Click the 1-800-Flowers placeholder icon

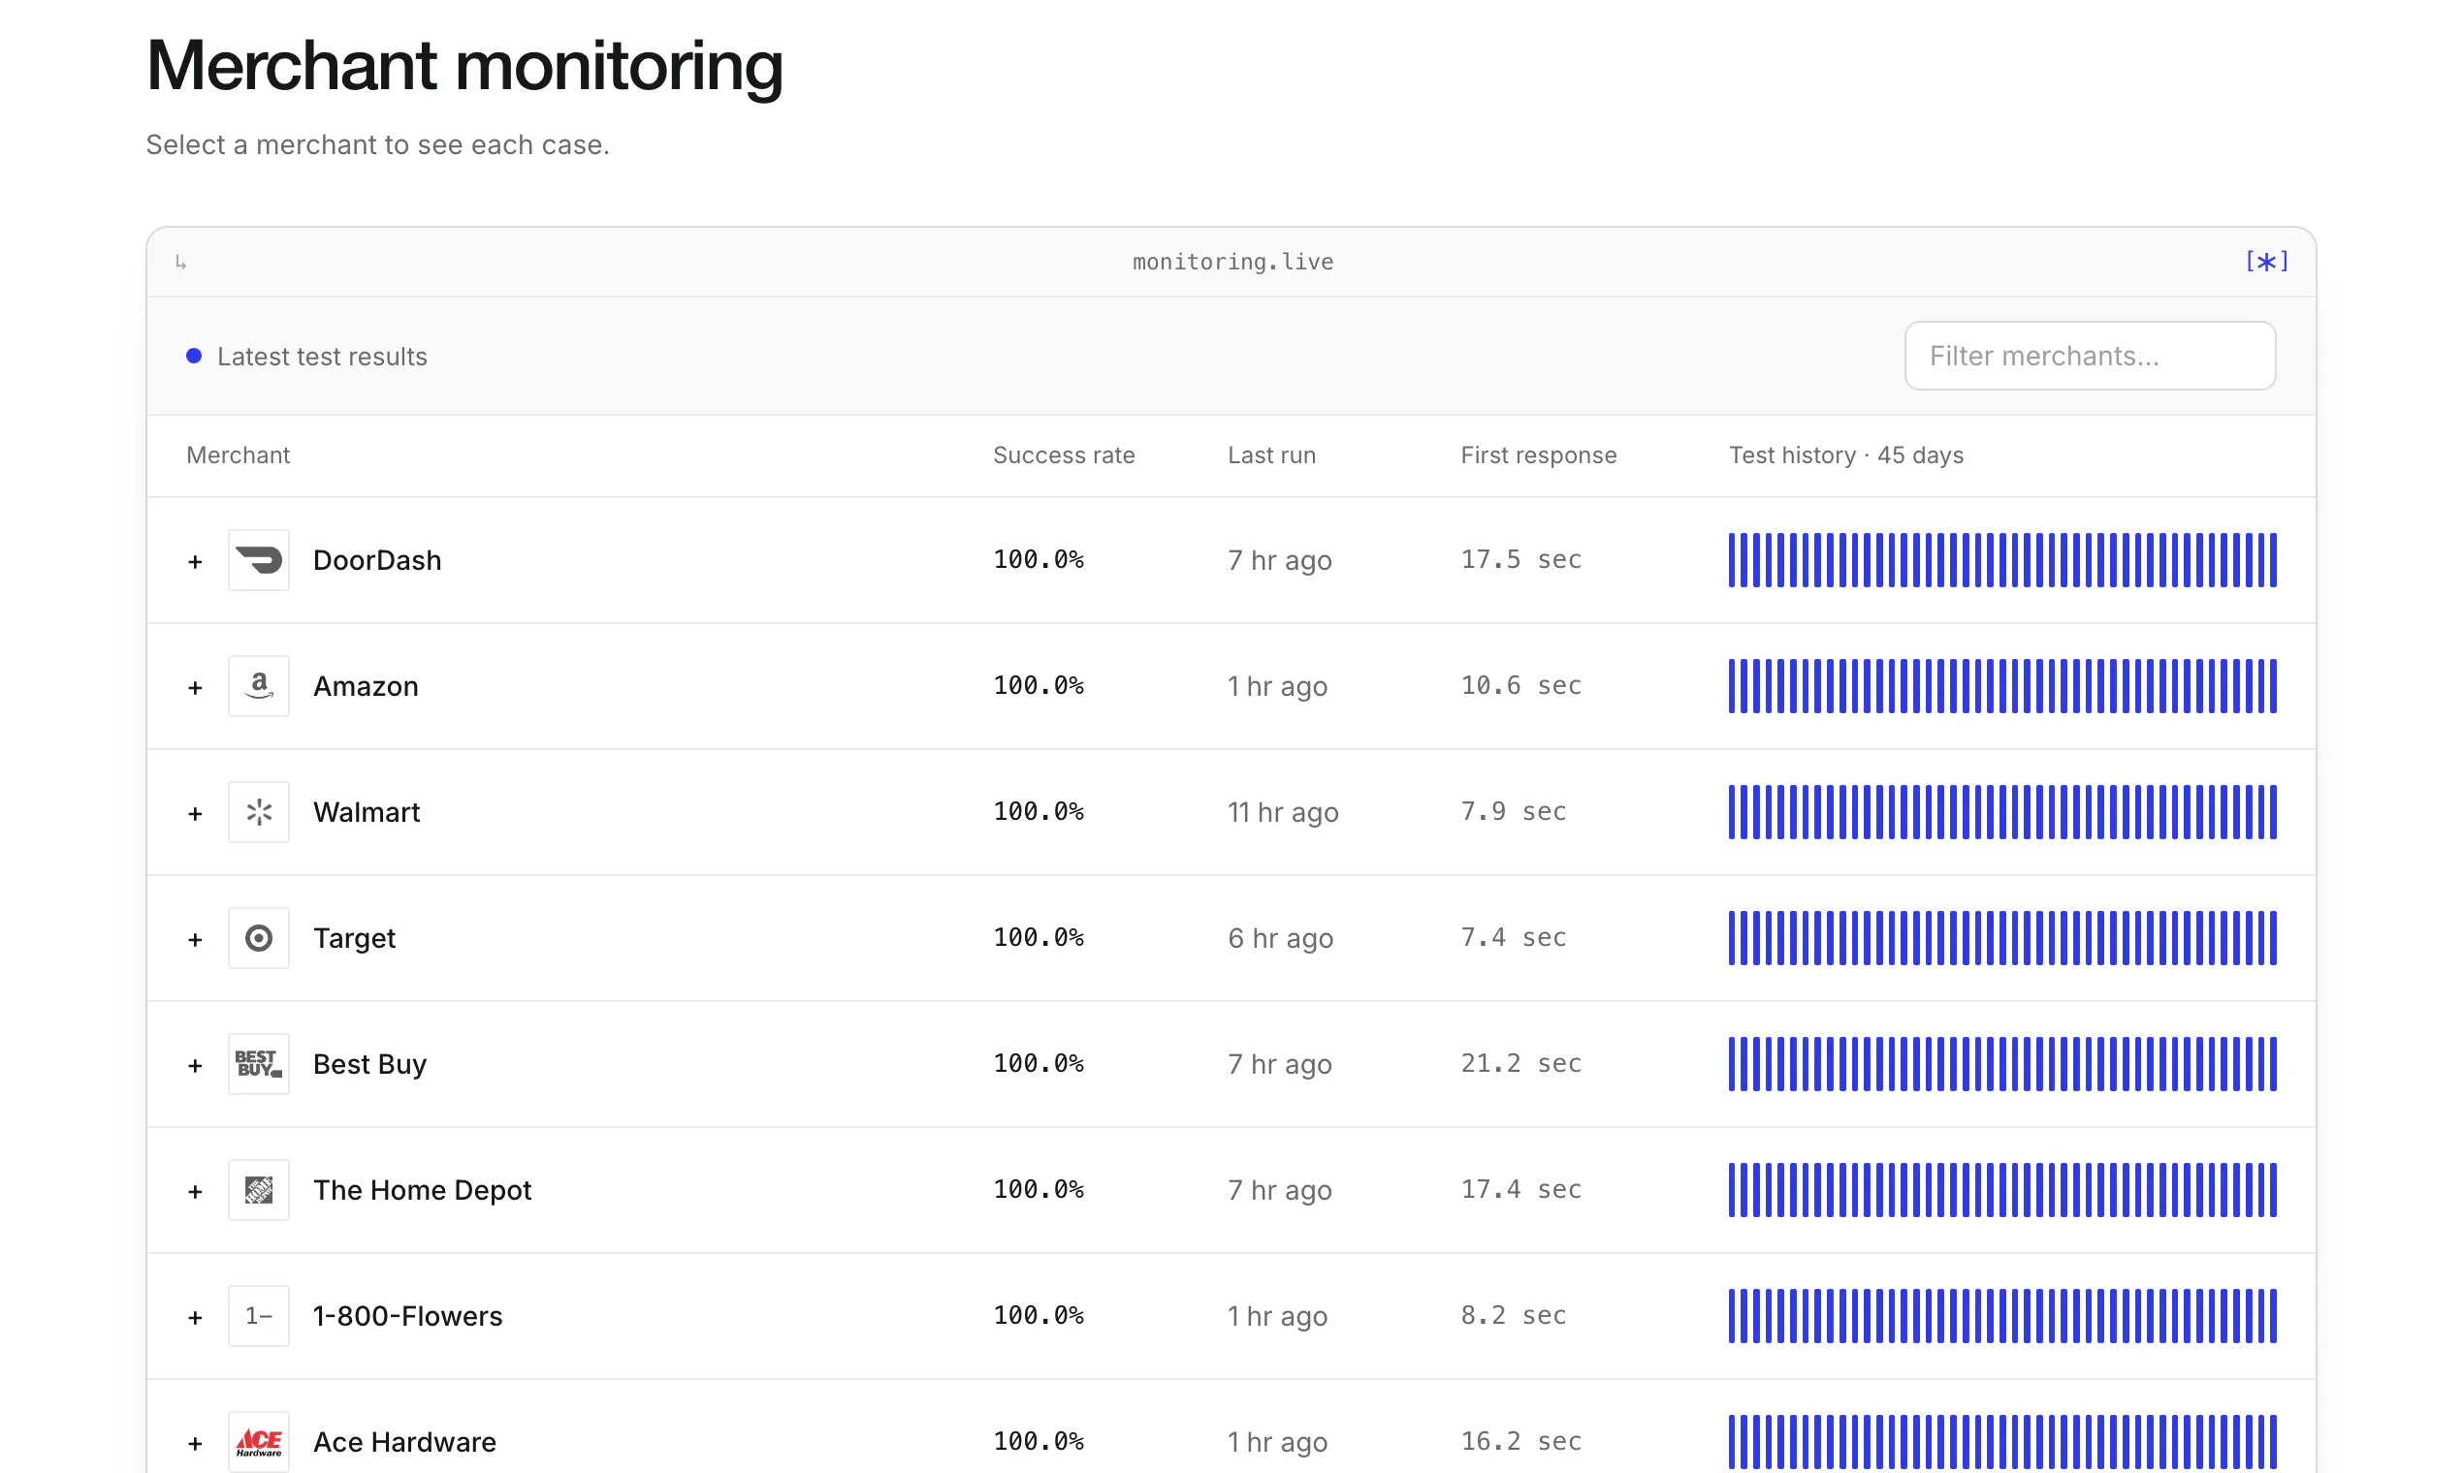(x=258, y=1316)
